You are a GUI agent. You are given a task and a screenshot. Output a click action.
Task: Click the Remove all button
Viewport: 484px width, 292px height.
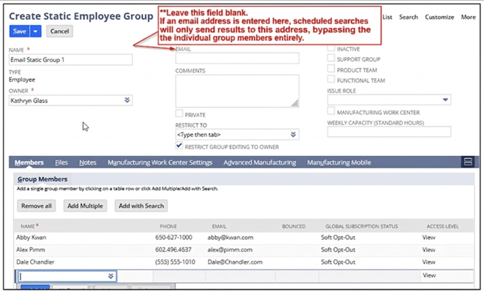pyautogui.click(x=36, y=206)
